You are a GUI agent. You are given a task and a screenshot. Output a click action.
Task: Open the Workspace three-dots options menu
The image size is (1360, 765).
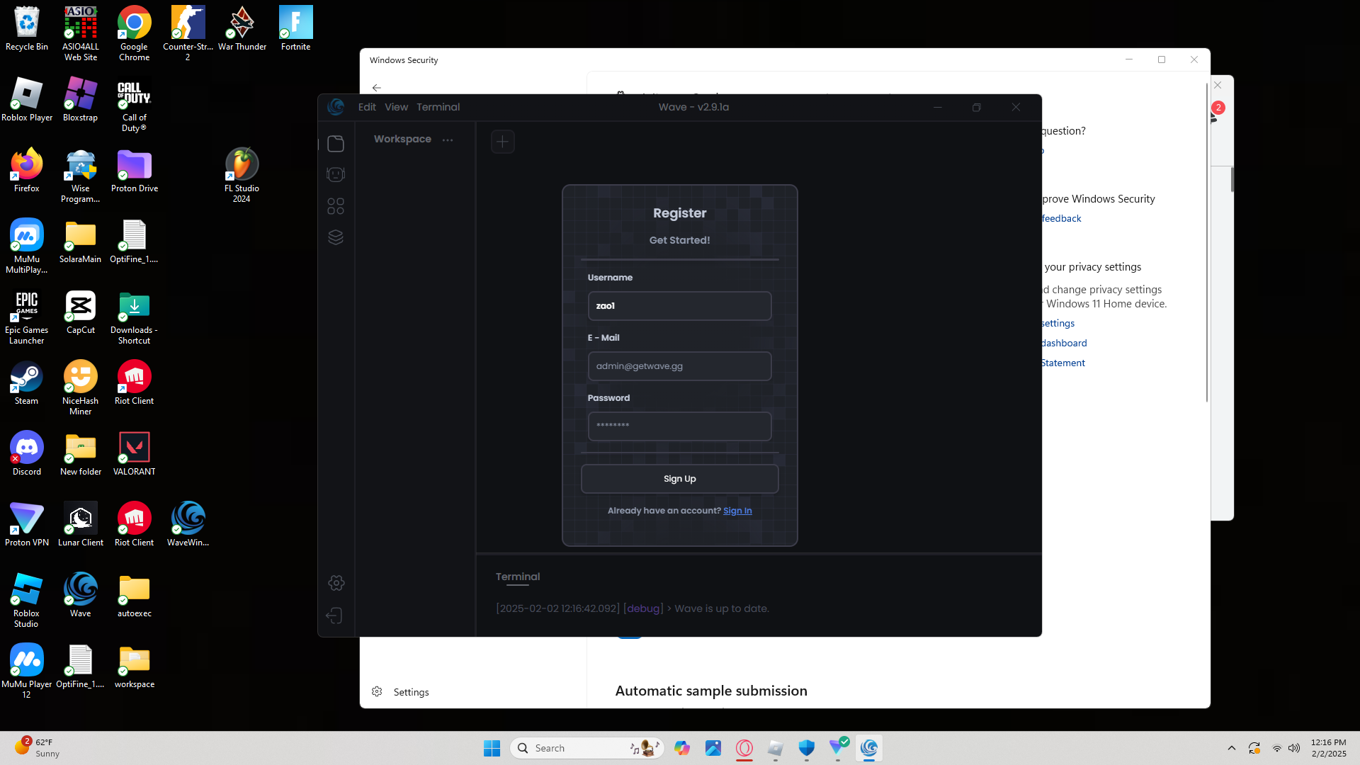pyautogui.click(x=448, y=140)
